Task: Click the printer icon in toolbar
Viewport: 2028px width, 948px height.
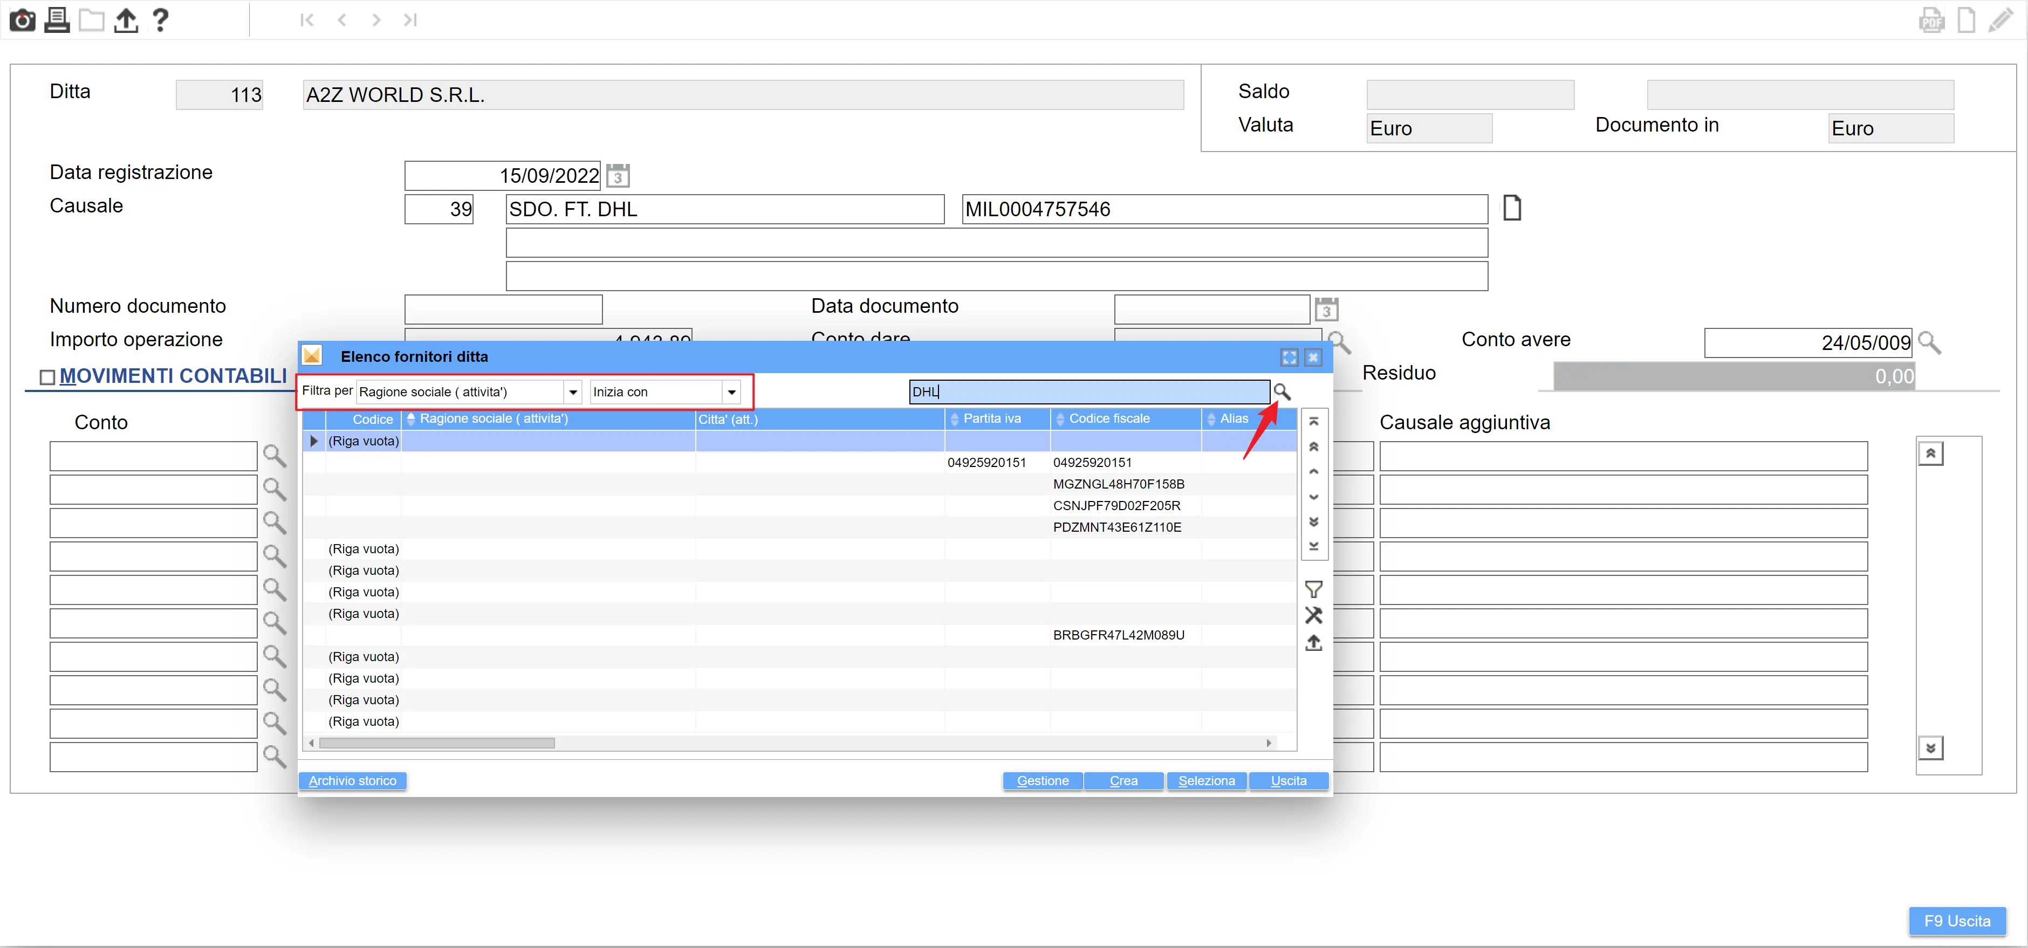Action: pyautogui.click(x=57, y=20)
